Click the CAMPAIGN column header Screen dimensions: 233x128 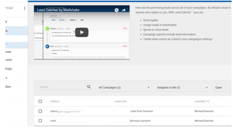coord(120,101)
